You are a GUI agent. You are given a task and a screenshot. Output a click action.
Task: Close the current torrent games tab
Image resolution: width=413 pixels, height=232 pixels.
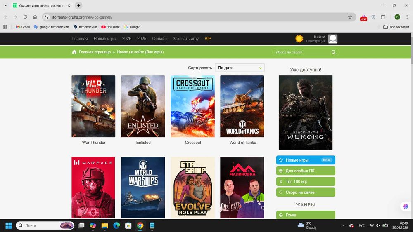point(69,5)
